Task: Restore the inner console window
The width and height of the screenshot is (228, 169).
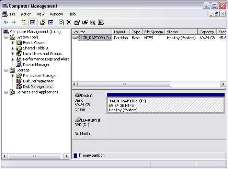Action: point(217,14)
